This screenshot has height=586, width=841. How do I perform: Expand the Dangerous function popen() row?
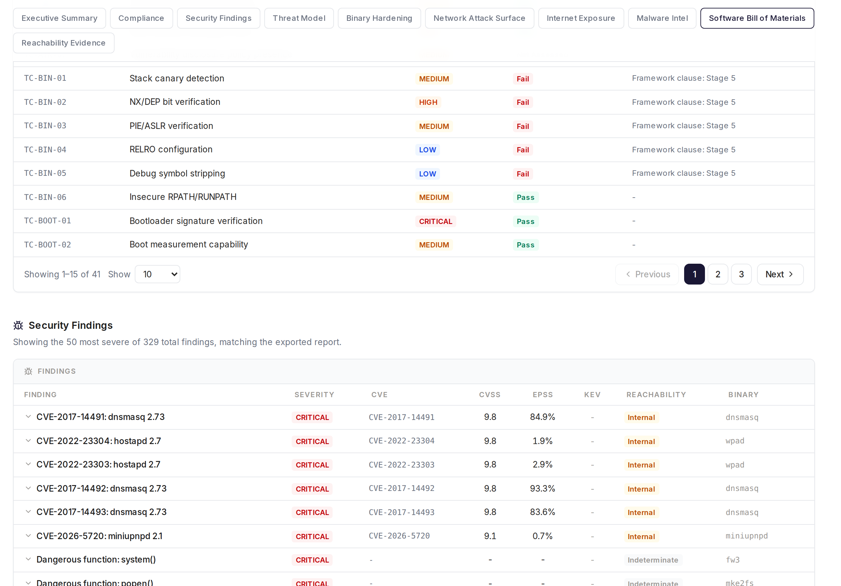click(x=28, y=582)
